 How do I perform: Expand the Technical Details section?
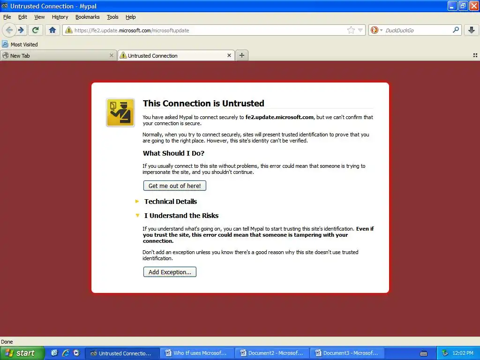(171, 202)
